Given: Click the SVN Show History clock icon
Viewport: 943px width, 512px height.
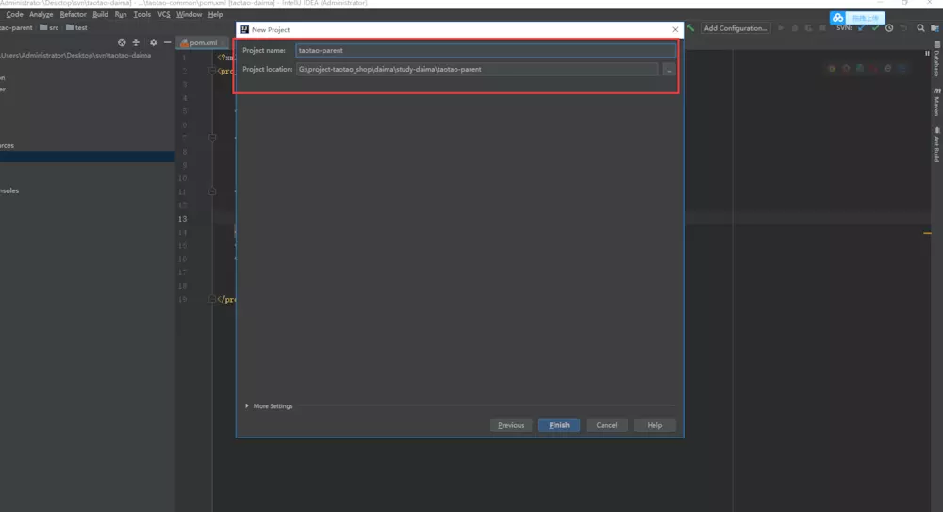Looking at the screenshot, I should pos(889,28).
